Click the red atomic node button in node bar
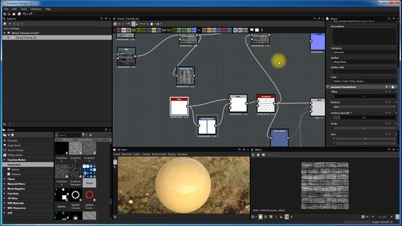This screenshot has width=402, height=226. [x=224, y=30]
